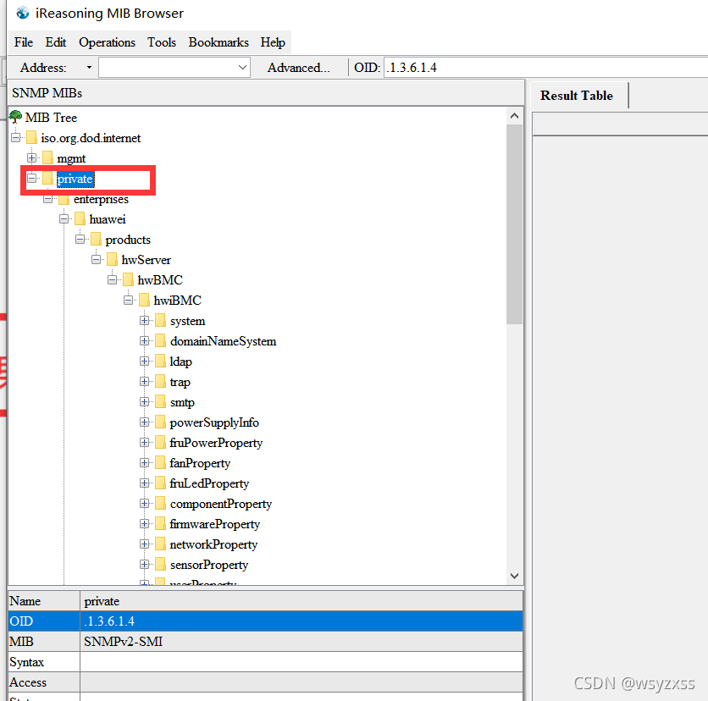Open the Address combo box
The height and width of the screenshot is (701, 708).
pyautogui.click(x=174, y=67)
